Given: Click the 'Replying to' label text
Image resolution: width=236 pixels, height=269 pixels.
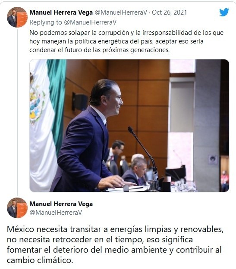Looking at the screenshot, I should coord(46,22).
